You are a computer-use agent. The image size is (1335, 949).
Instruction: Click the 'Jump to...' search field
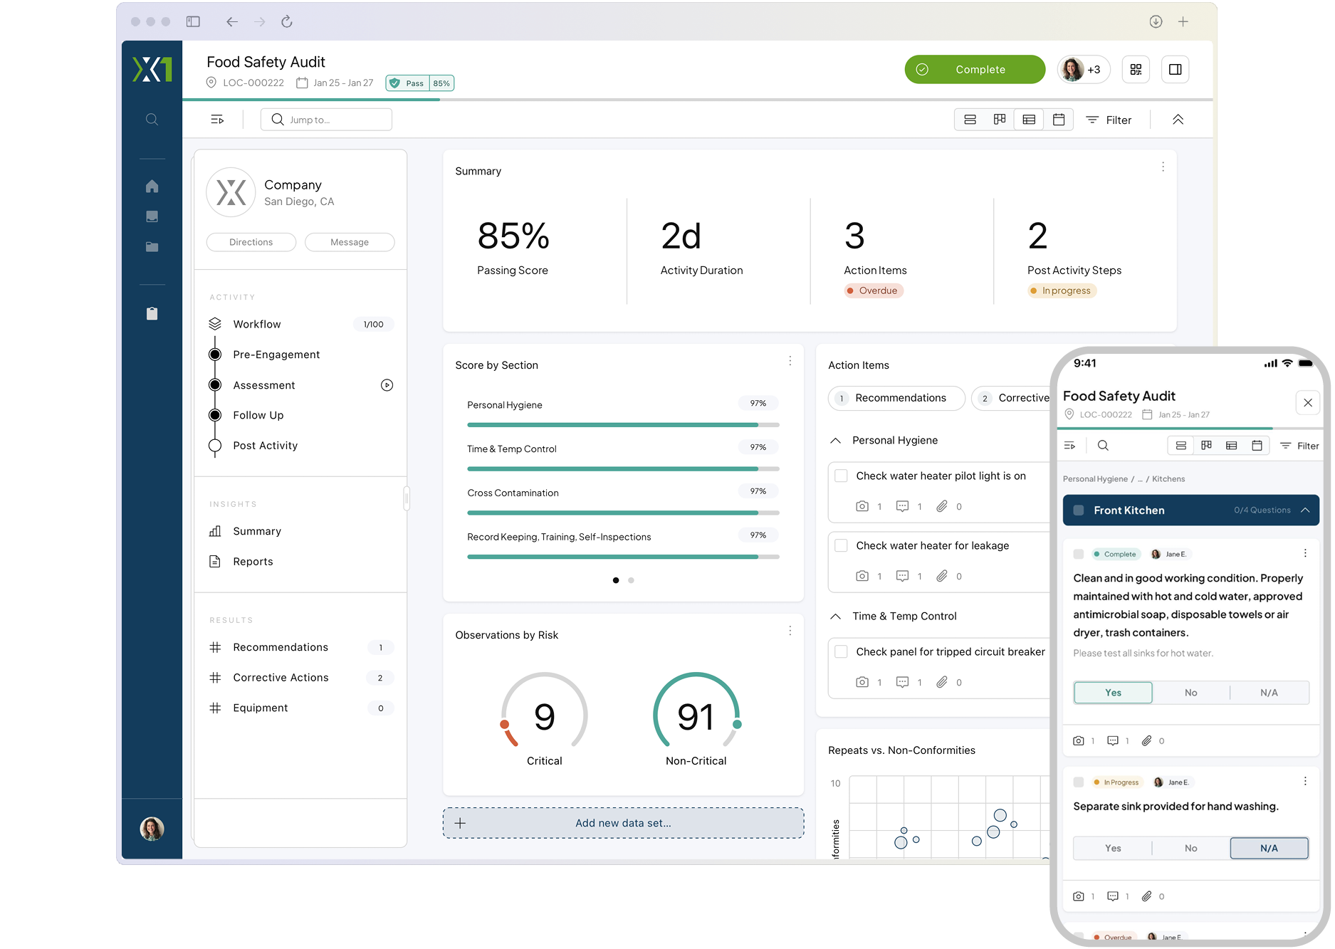coord(327,120)
